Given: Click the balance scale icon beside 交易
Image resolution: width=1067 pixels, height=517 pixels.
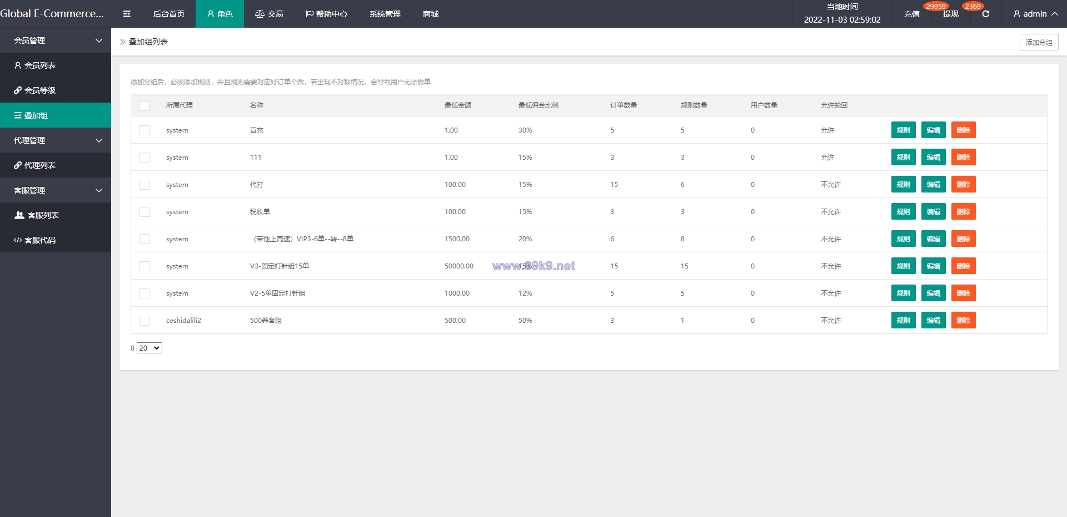Looking at the screenshot, I should point(260,14).
